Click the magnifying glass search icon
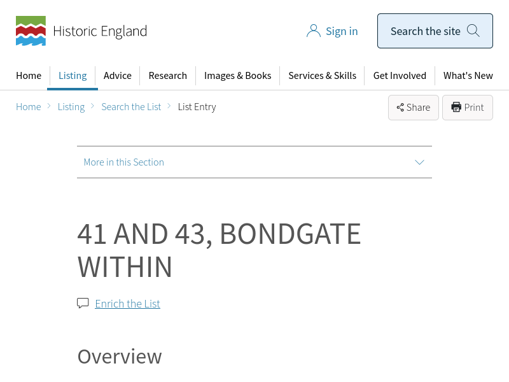The image size is (509, 382). pos(473,31)
